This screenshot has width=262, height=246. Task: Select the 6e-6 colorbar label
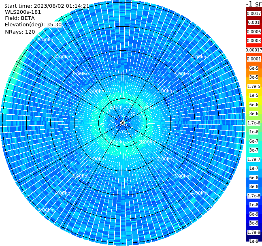coord(254,105)
